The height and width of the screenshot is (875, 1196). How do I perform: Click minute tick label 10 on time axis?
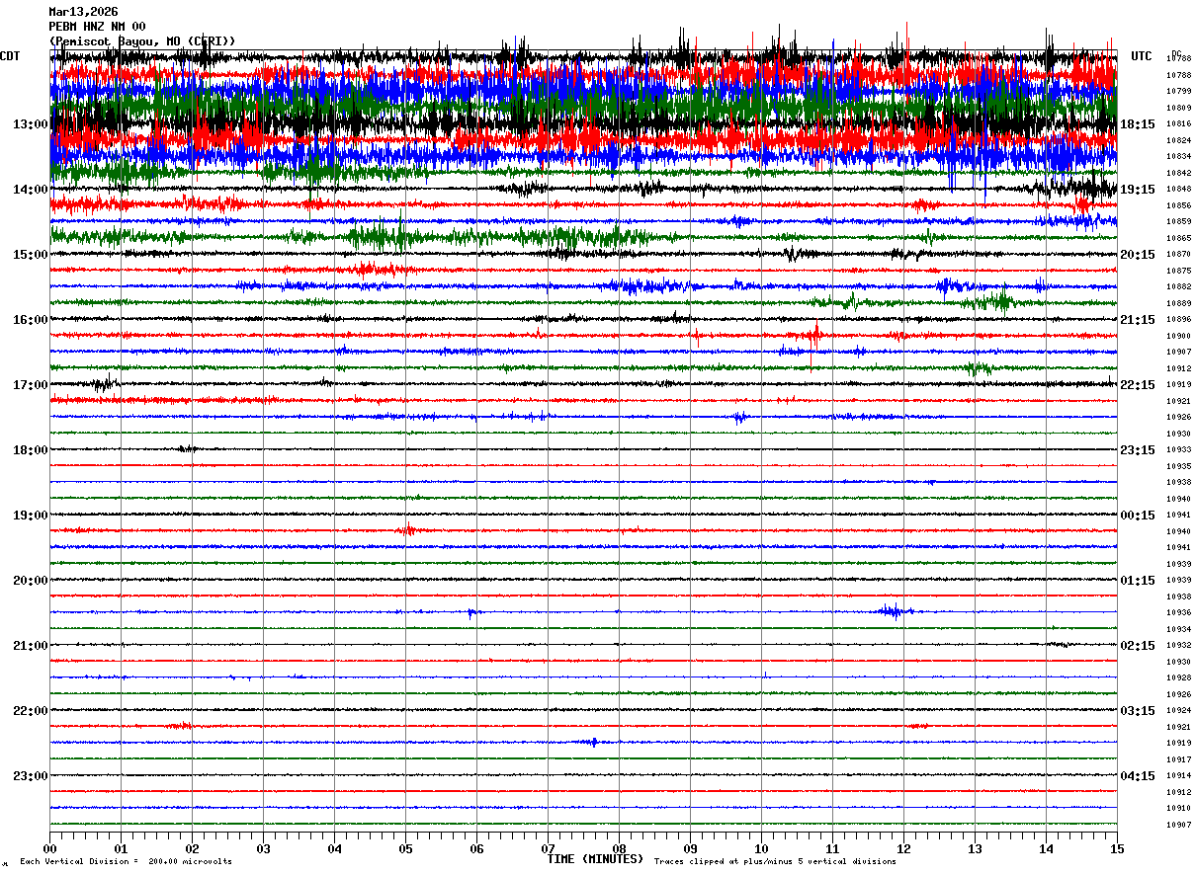761,848
